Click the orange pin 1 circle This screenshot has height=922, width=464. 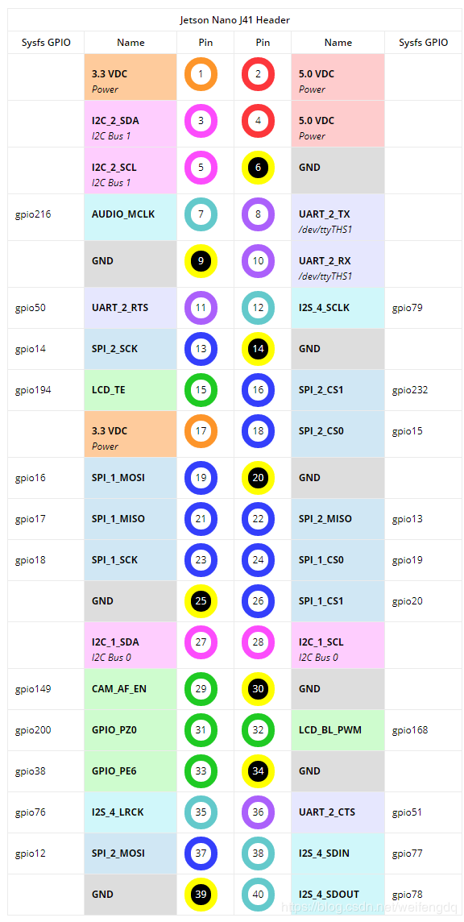tap(201, 74)
